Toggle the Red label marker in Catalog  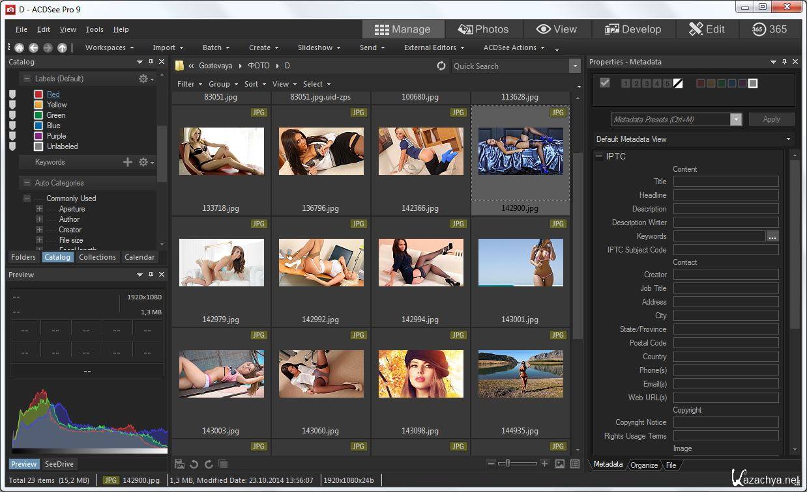point(12,94)
